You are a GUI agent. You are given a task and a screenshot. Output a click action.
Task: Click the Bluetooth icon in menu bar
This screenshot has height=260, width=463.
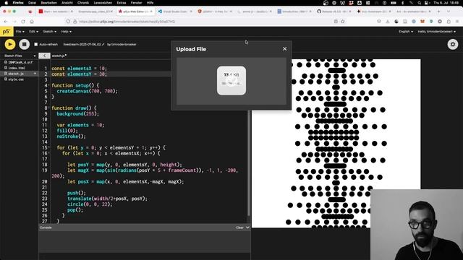pyautogui.click(x=402, y=3)
